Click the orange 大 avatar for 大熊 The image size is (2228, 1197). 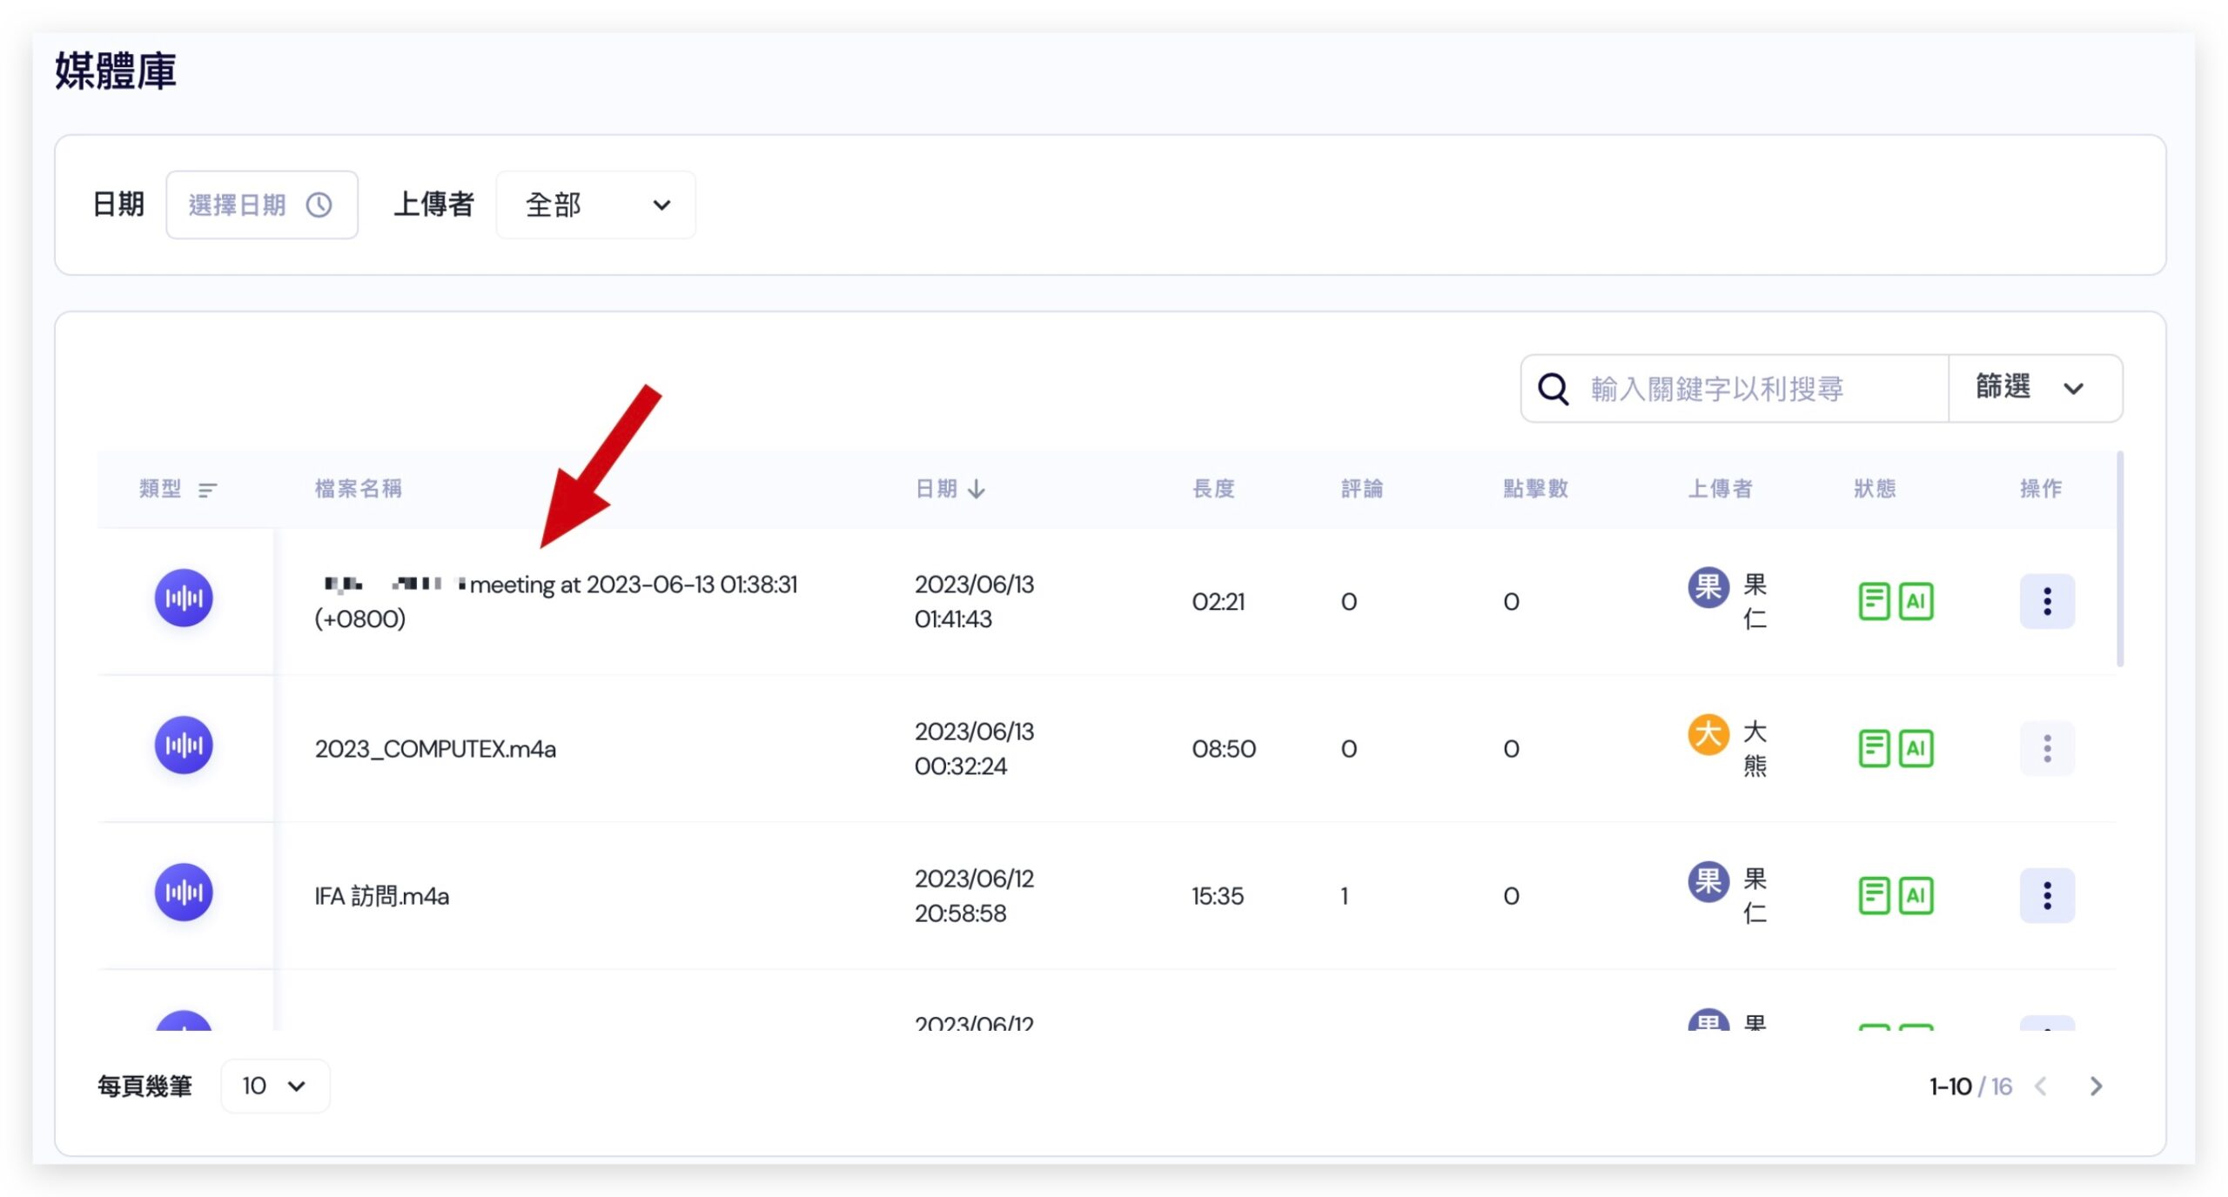[x=1708, y=734]
